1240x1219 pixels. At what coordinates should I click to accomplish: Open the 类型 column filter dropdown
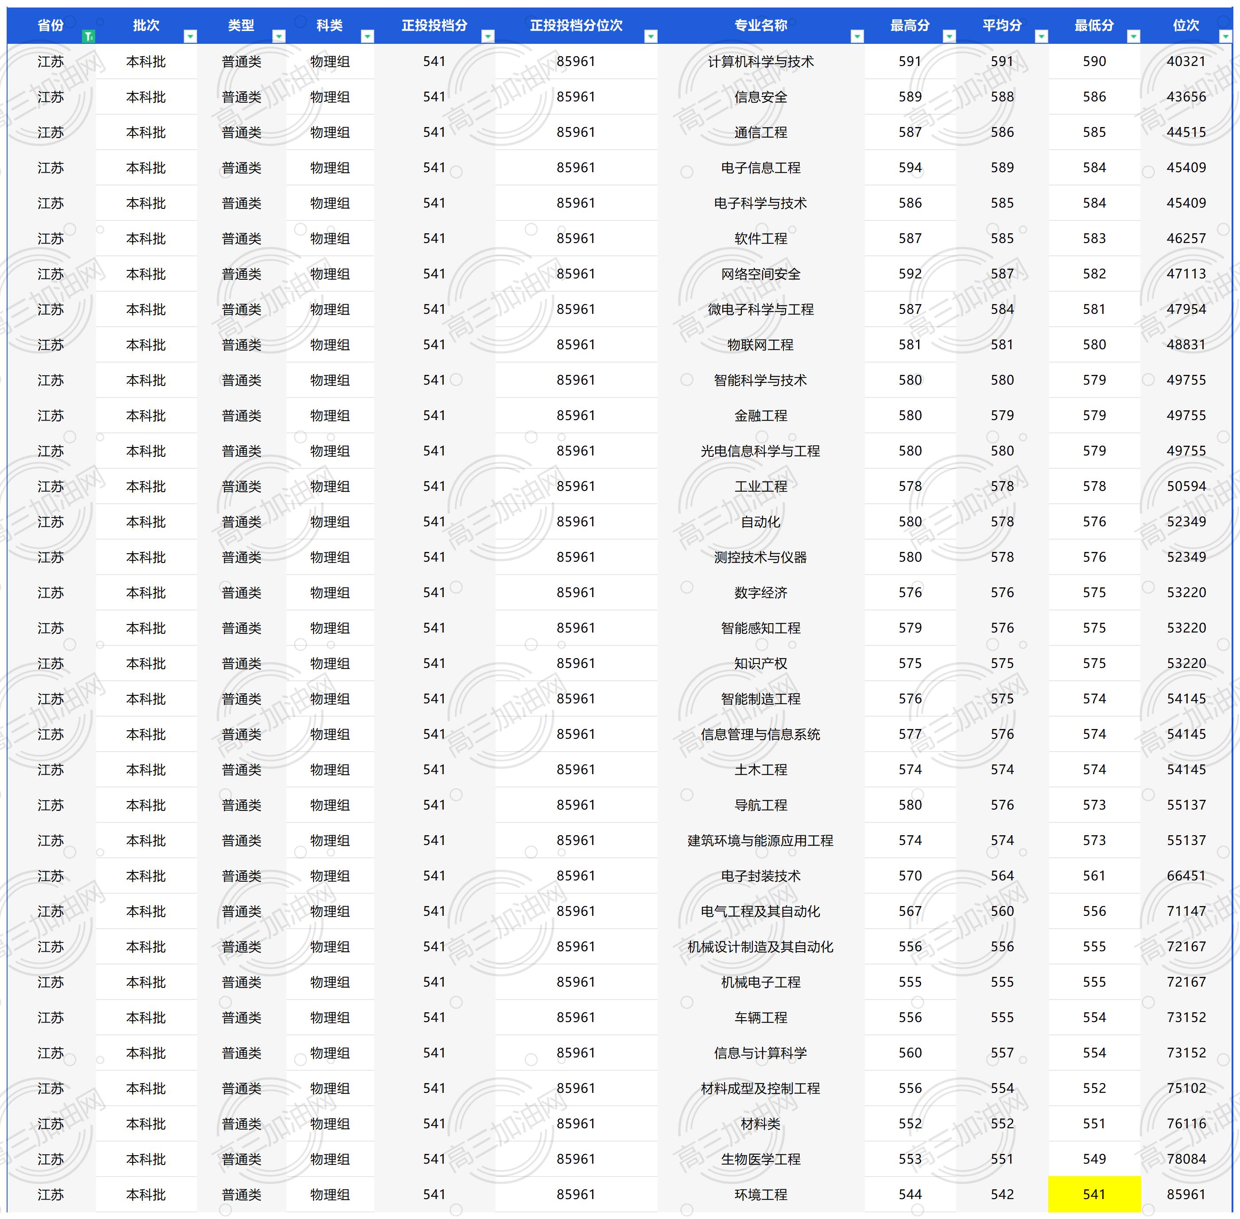pyautogui.click(x=279, y=36)
